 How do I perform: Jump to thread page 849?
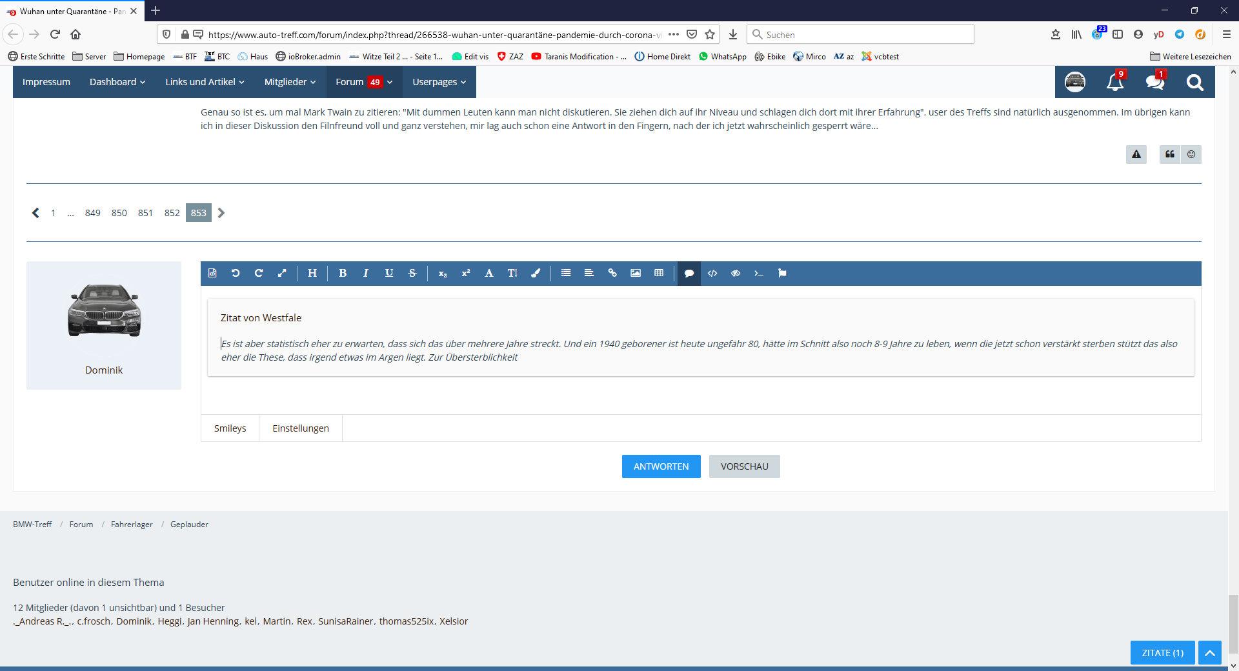coord(93,213)
